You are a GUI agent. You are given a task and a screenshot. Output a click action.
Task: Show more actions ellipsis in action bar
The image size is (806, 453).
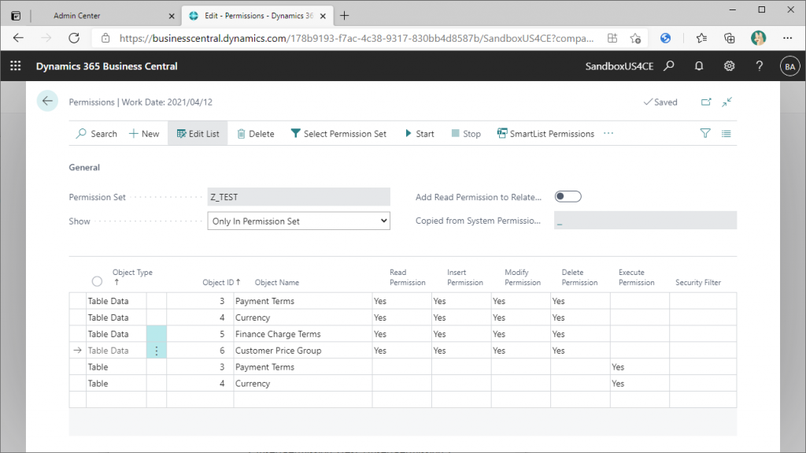click(608, 133)
